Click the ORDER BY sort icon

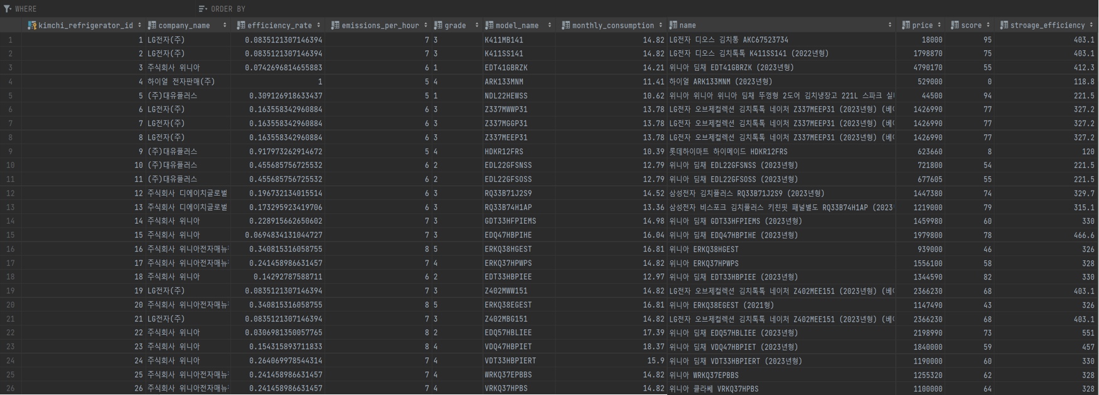tap(202, 9)
